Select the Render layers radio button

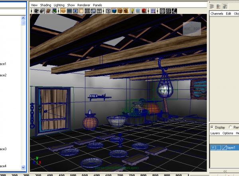(230, 127)
